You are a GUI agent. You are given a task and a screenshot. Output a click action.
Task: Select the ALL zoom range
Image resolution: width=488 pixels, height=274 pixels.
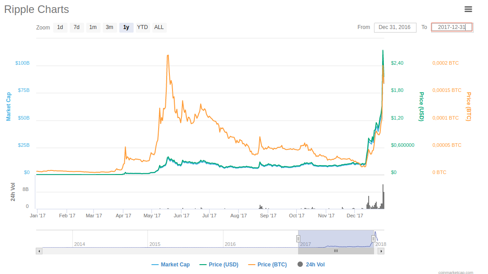[x=159, y=27]
